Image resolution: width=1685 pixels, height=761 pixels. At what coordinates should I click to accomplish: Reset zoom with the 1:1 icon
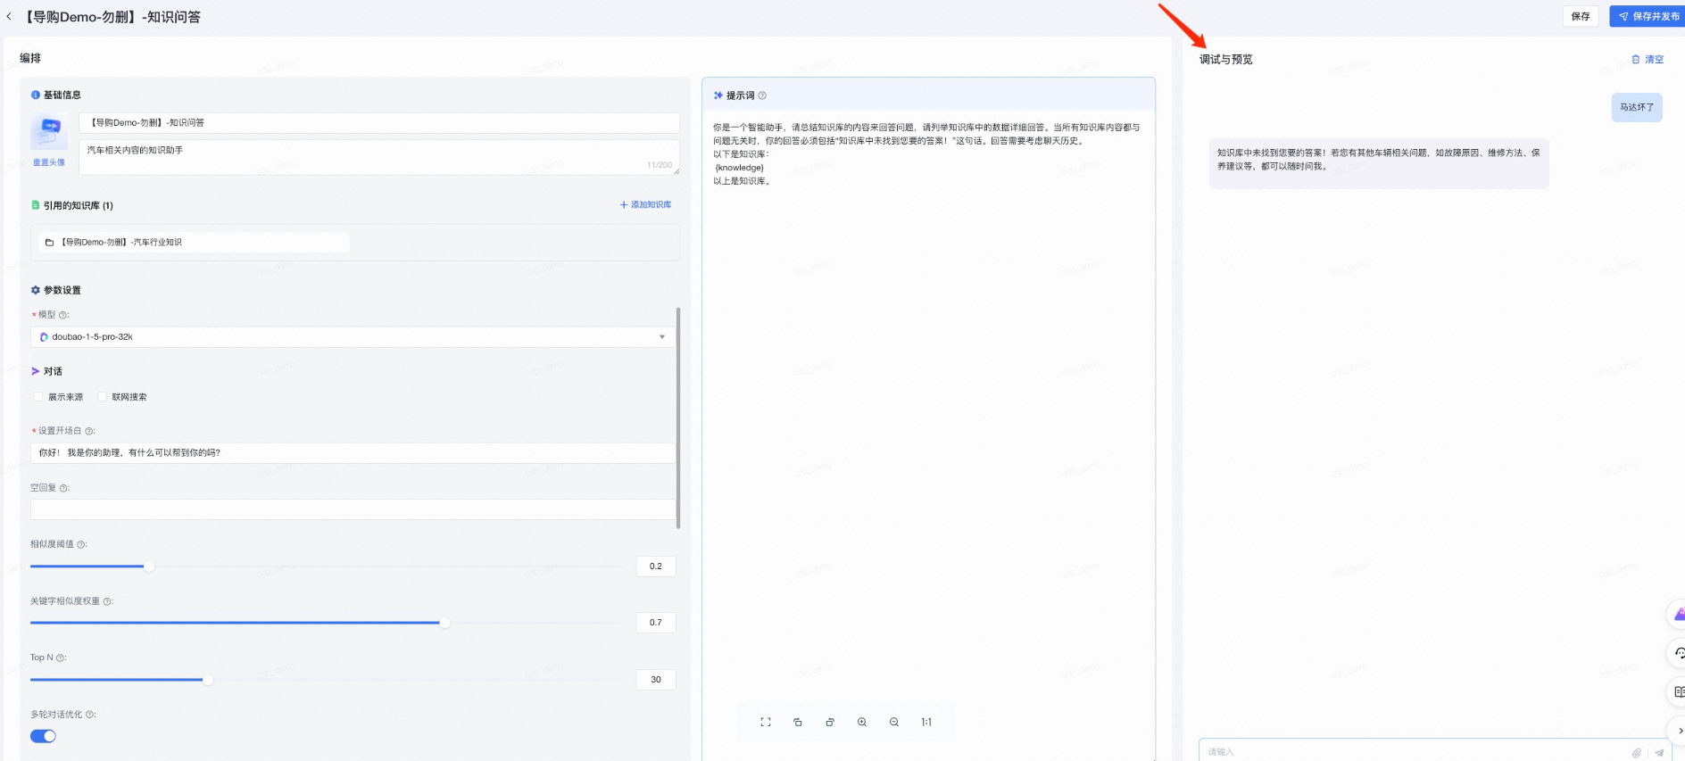pos(926,723)
